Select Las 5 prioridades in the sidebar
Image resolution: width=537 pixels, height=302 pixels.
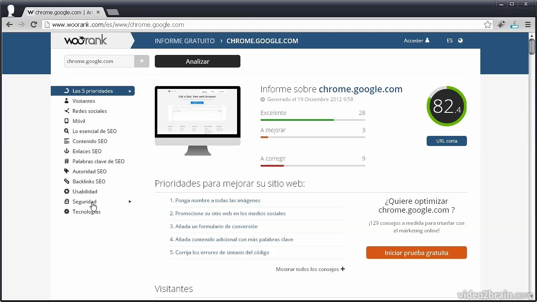(x=93, y=91)
